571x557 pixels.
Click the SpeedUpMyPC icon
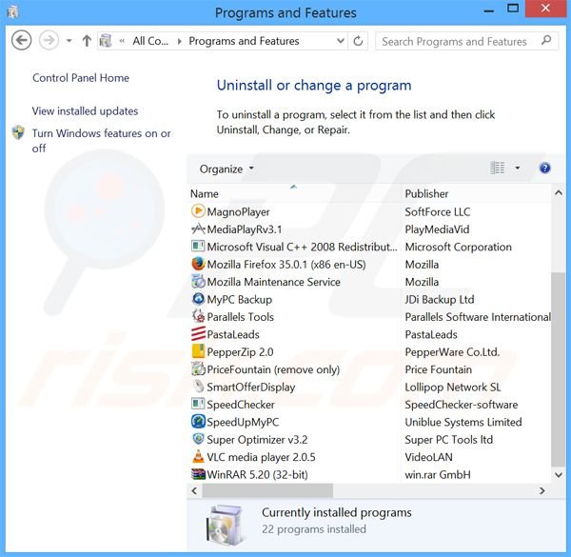coord(198,422)
